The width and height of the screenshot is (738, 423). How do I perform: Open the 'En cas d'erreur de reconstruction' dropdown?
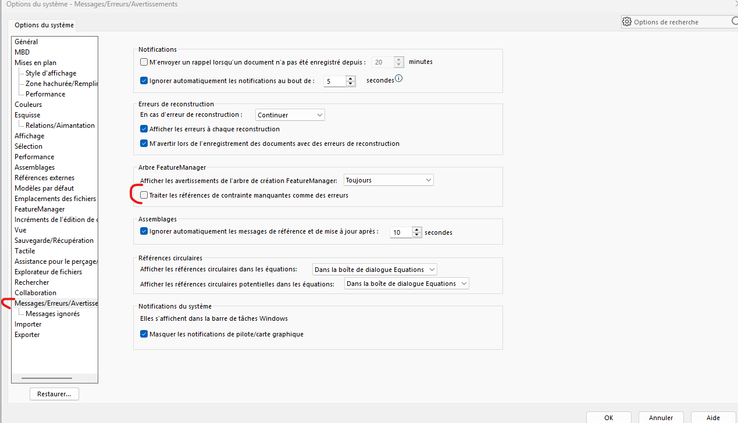click(x=290, y=115)
